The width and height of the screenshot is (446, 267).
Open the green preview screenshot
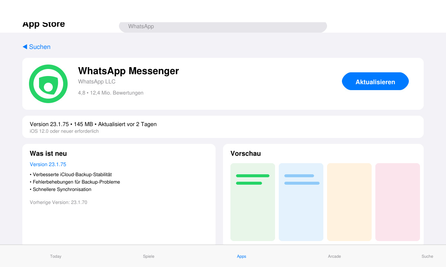253,202
